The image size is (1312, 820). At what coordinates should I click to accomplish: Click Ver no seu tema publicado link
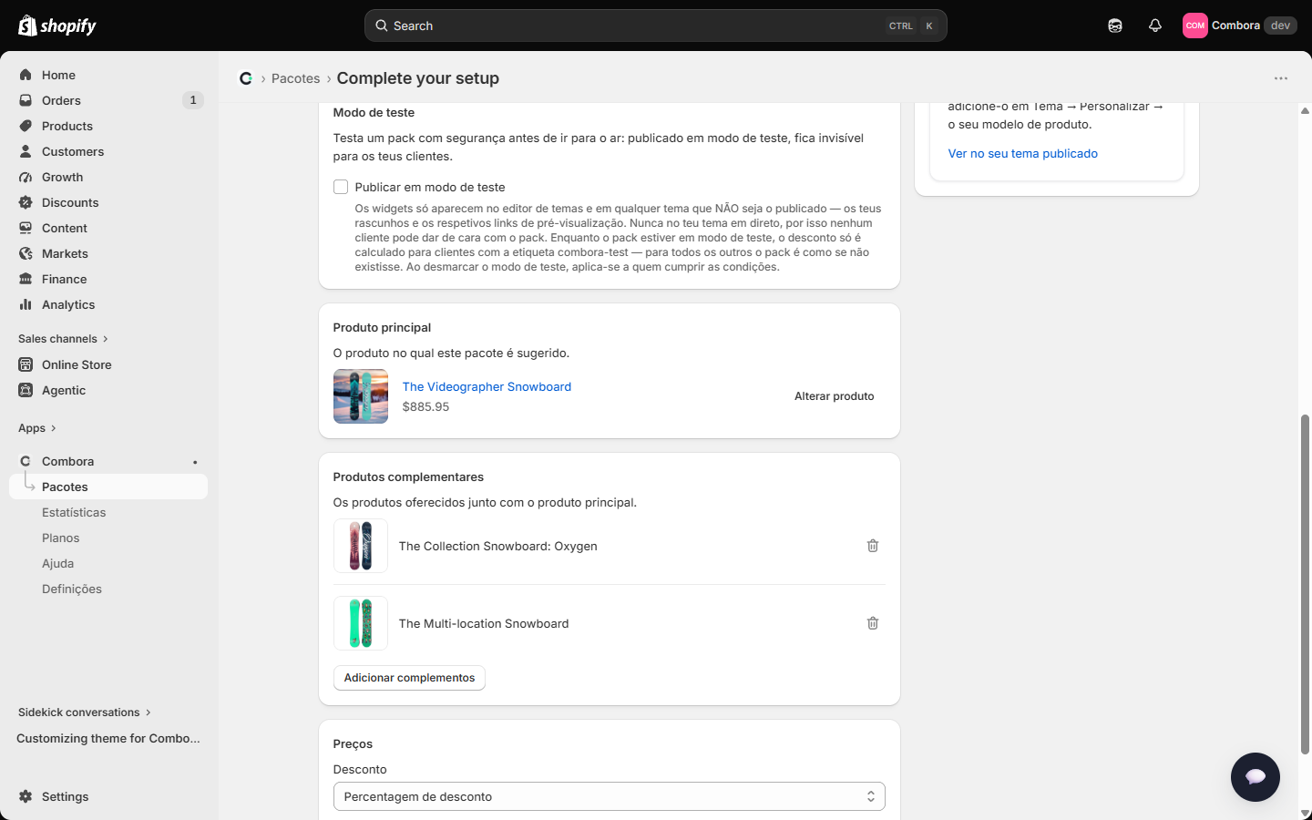tap(1023, 153)
